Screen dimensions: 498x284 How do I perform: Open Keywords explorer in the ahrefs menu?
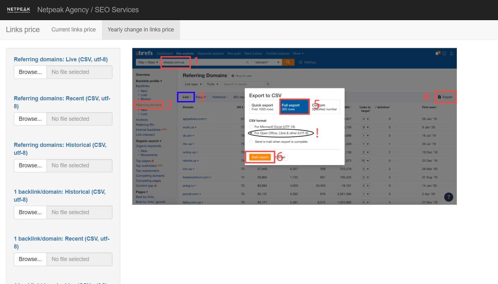pos(211,53)
